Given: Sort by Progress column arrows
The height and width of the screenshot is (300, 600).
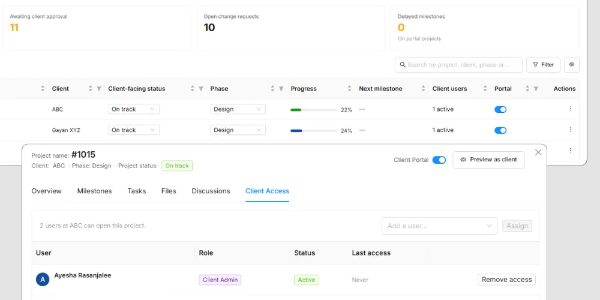Looking at the screenshot, I should click(x=349, y=88).
